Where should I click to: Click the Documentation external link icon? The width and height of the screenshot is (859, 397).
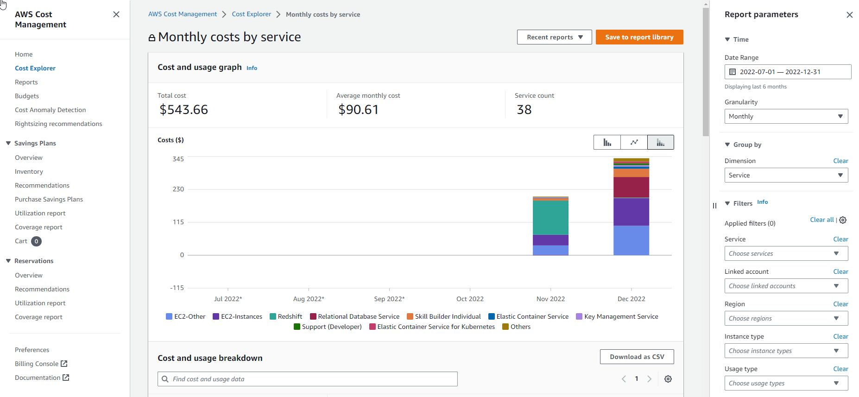point(66,378)
